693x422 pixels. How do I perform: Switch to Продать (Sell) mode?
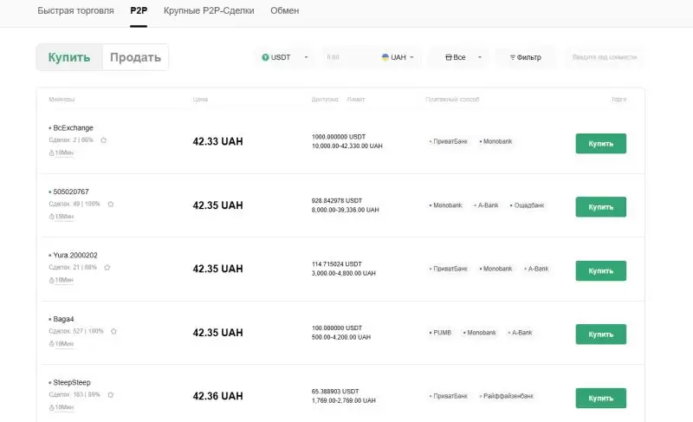coord(135,57)
